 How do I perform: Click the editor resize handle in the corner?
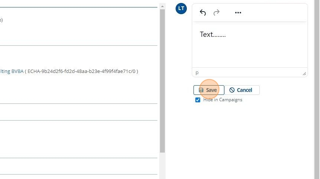tap(304, 74)
